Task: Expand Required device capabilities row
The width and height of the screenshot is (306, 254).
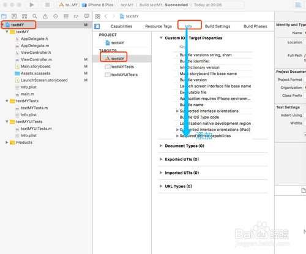Action: point(177,136)
